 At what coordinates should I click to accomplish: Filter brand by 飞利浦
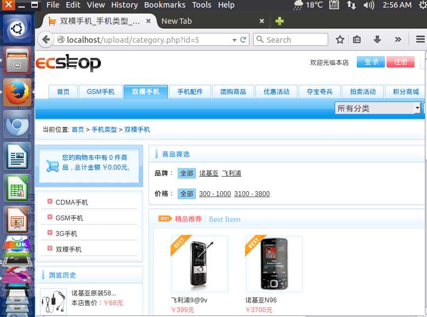tap(231, 173)
